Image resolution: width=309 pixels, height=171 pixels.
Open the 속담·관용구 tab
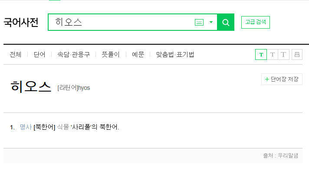click(73, 54)
